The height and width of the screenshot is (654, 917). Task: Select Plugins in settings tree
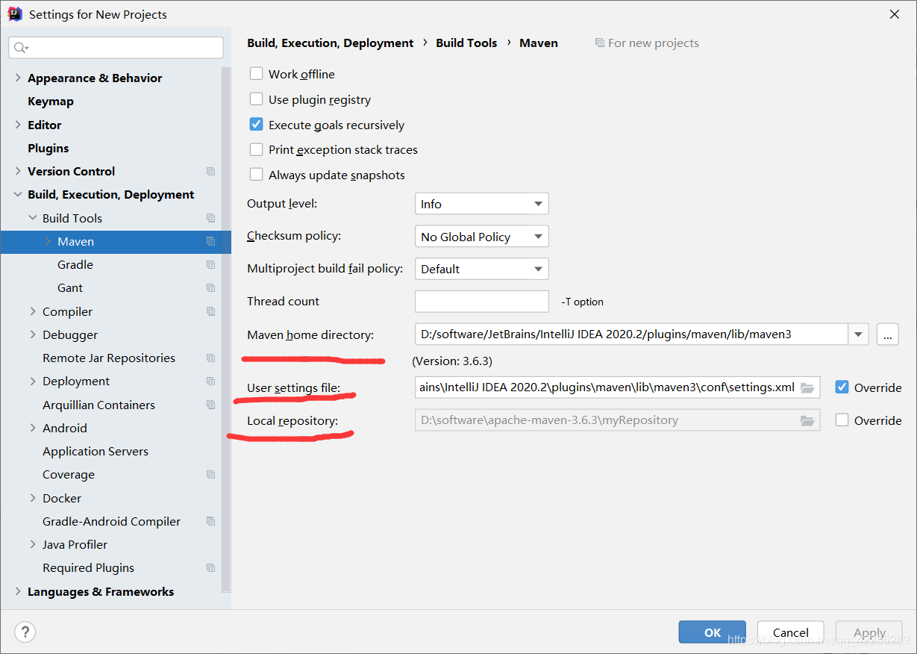pos(48,149)
